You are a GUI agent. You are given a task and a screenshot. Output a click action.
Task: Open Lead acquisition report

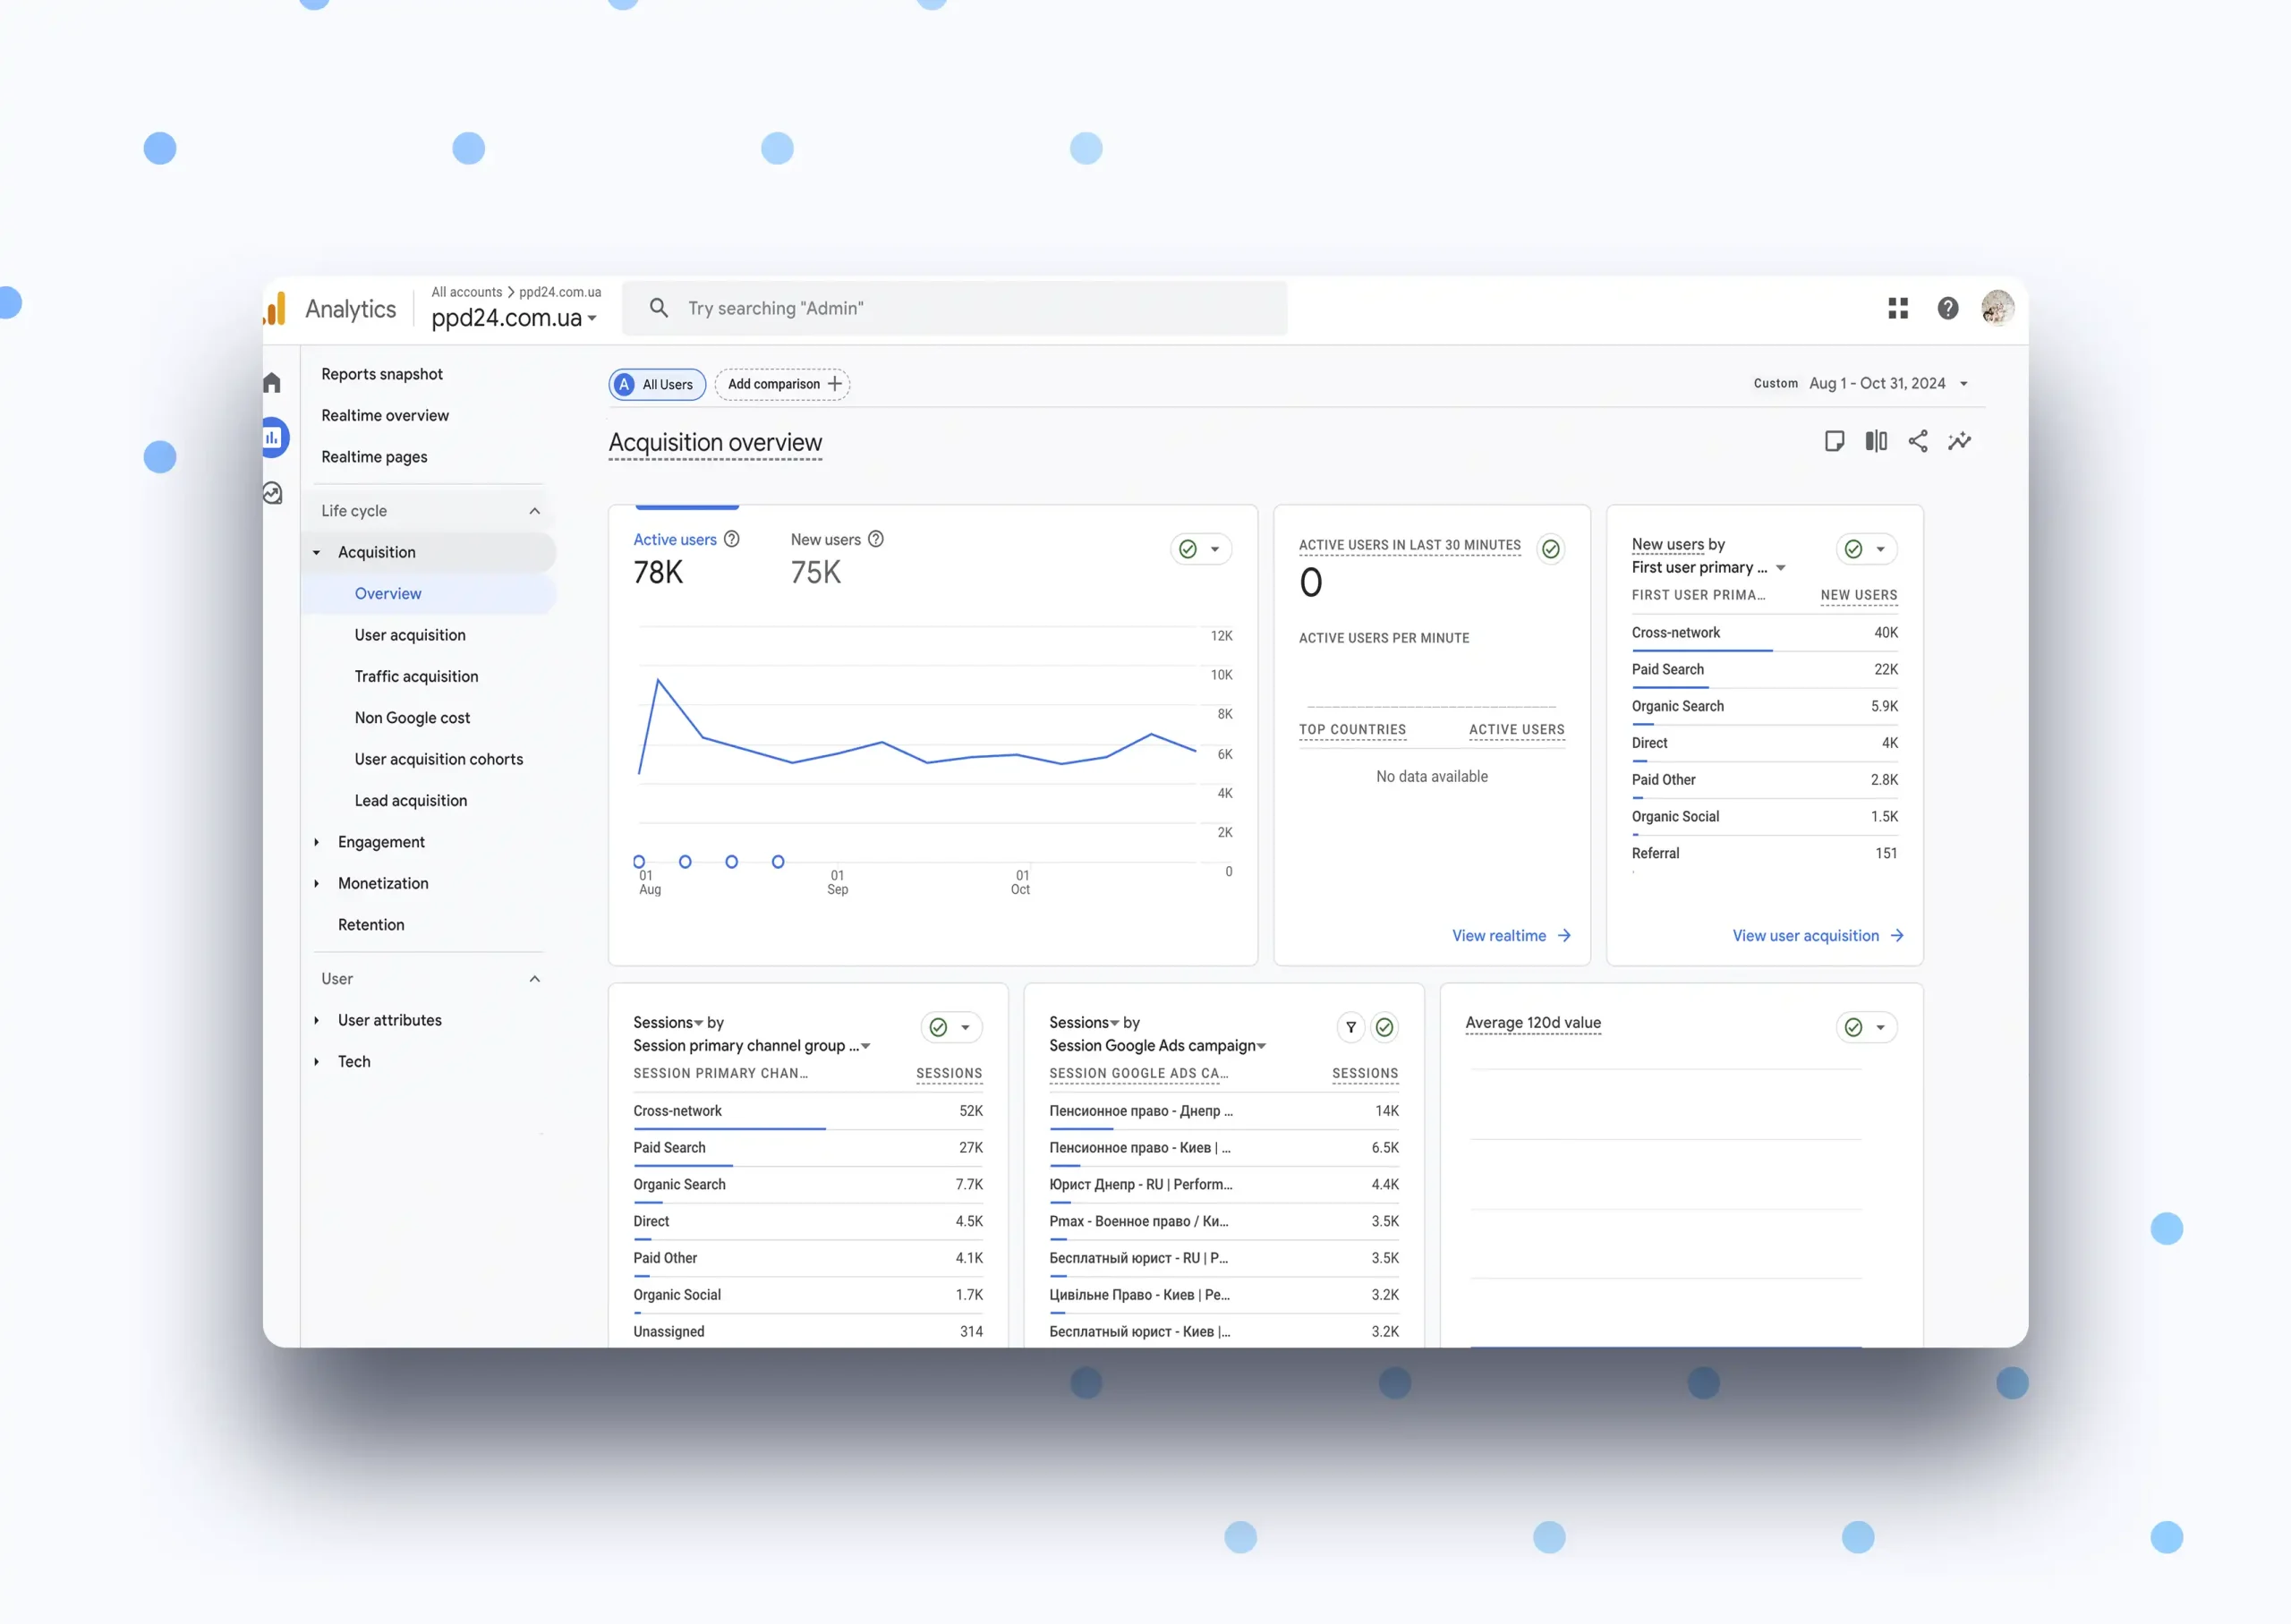click(x=410, y=800)
